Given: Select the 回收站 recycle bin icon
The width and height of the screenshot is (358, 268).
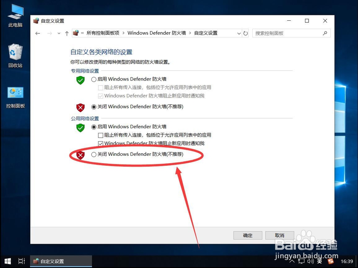Looking at the screenshot, I should [x=15, y=56].
